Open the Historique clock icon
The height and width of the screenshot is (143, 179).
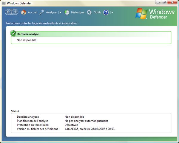pyautogui.click(x=67, y=13)
